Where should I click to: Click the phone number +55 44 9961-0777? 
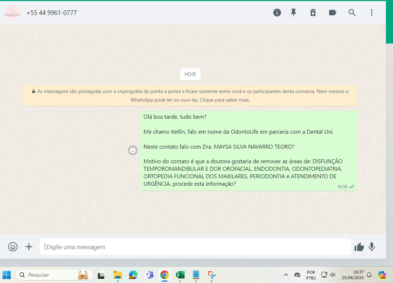pyautogui.click(x=52, y=13)
